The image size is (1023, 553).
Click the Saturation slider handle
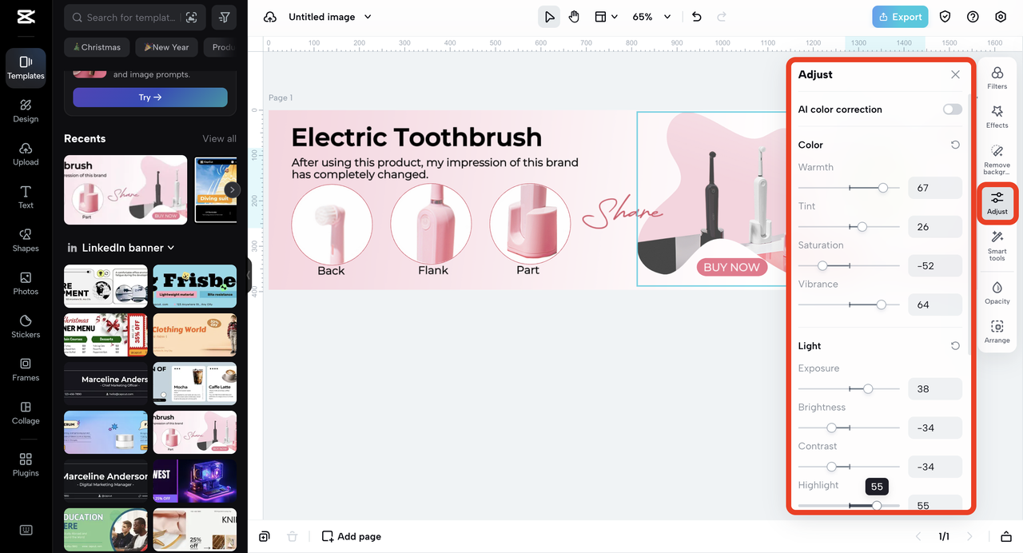(822, 265)
